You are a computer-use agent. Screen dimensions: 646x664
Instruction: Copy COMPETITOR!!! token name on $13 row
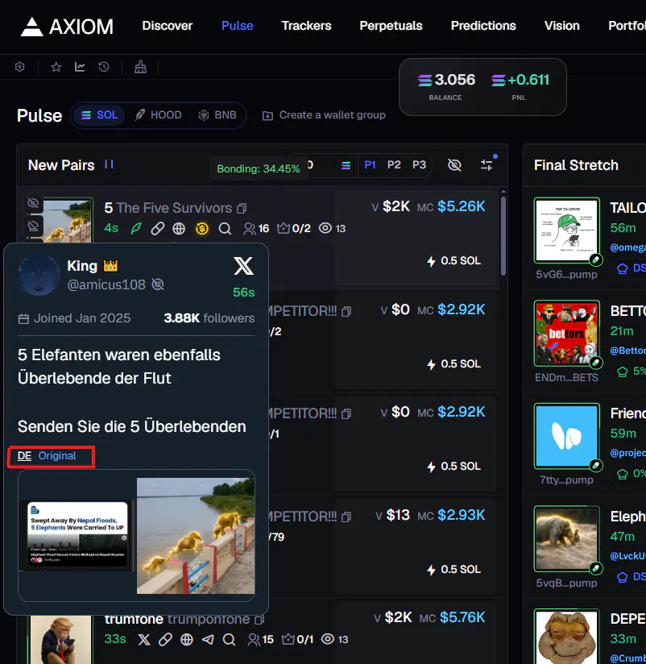[x=346, y=517]
